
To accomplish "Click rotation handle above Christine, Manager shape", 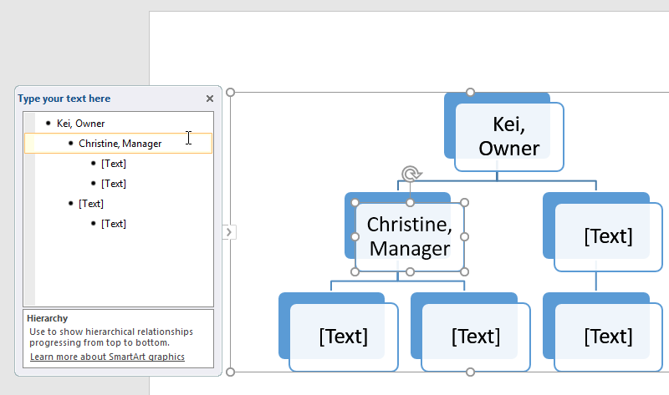I will pos(410,174).
